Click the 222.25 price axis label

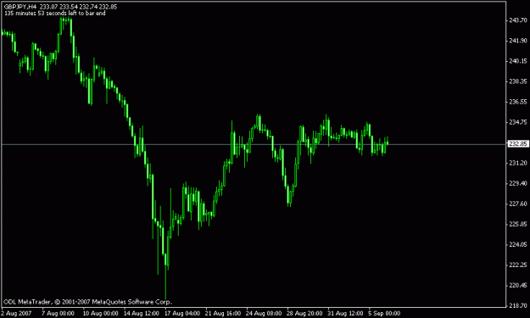point(518,265)
